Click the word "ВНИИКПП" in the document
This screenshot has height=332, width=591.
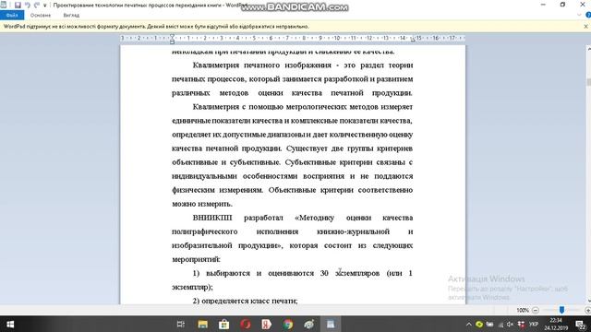tap(212, 218)
